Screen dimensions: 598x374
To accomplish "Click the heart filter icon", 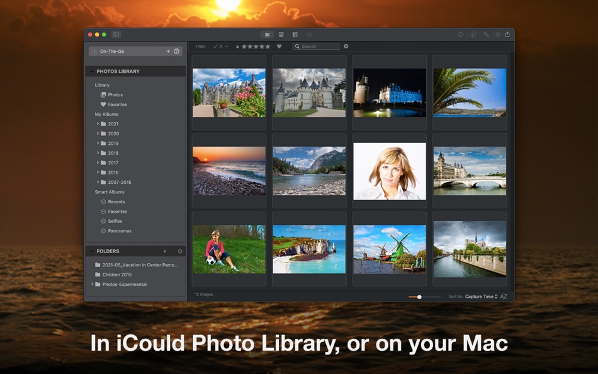I will [x=279, y=46].
